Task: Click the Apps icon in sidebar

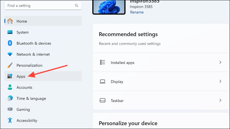Action: (10, 76)
